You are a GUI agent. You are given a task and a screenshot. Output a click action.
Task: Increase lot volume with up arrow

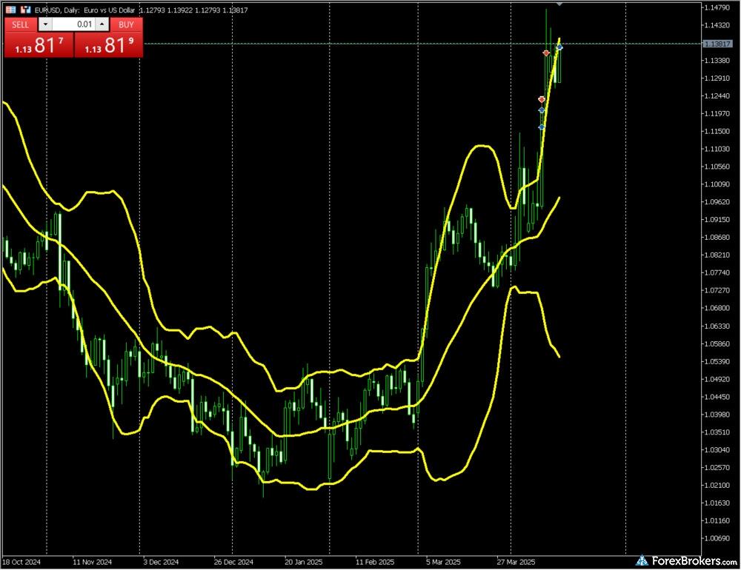(102, 24)
